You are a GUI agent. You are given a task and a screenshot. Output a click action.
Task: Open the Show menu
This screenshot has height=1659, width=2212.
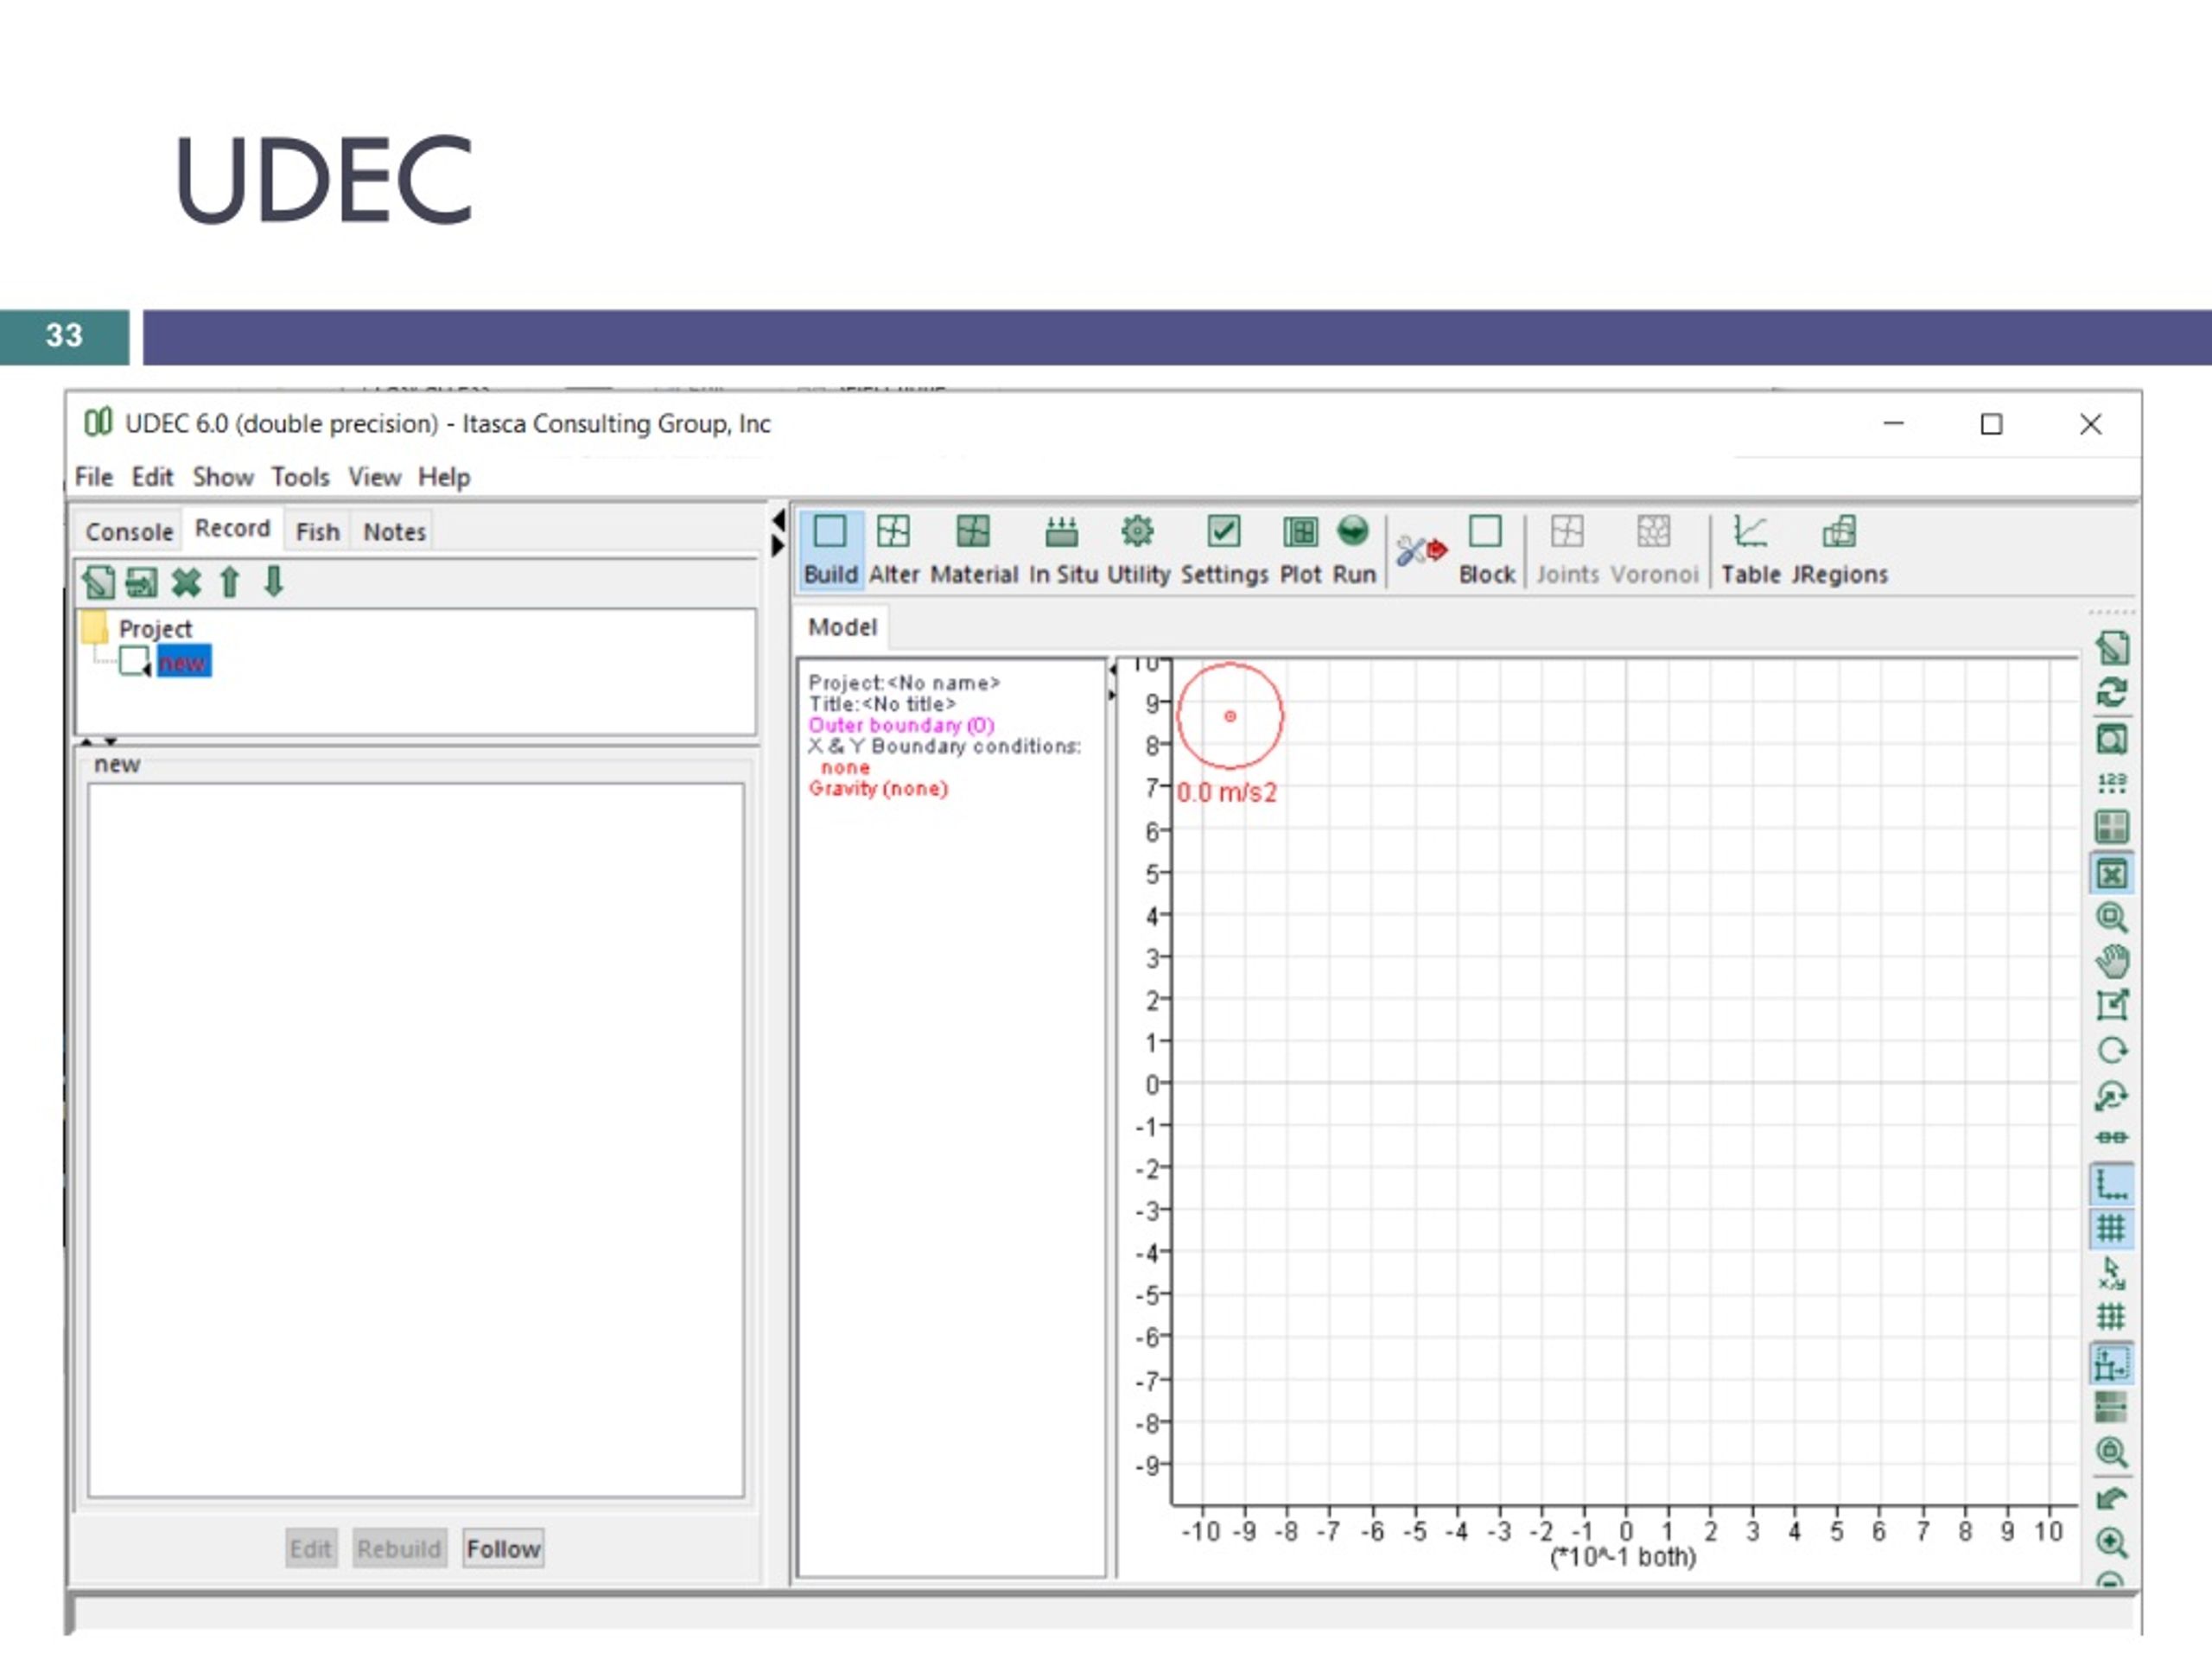coord(223,477)
